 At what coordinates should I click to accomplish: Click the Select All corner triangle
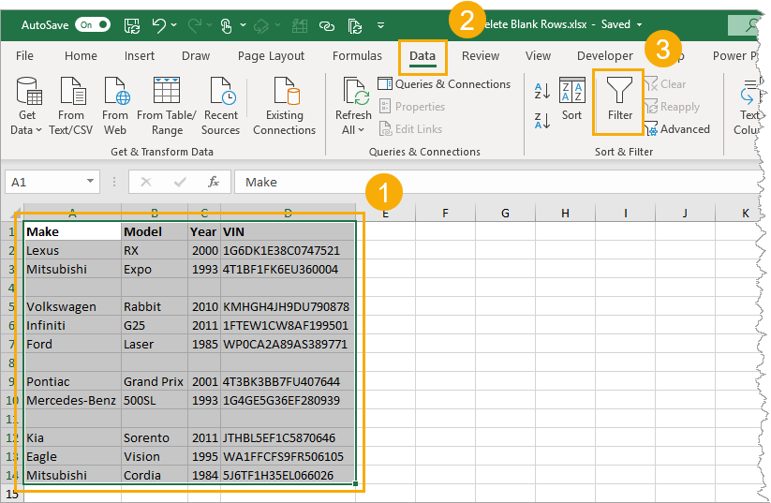click(16, 213)
